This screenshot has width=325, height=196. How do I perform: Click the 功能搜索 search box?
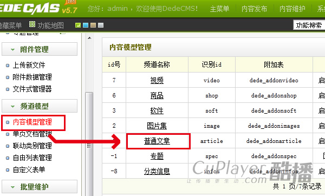click(x=309, y=25)
